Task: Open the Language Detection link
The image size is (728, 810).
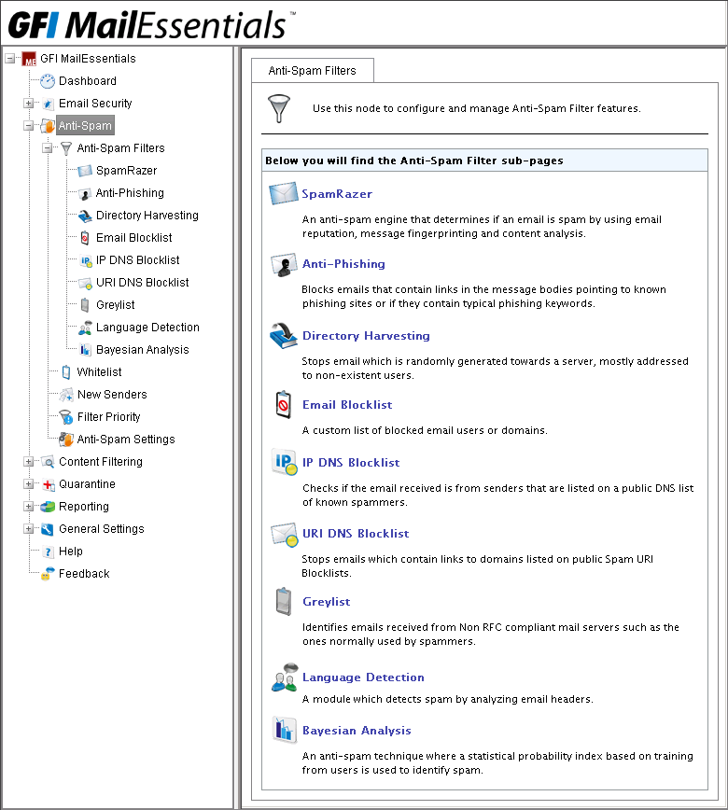Action: pos(363,677)
